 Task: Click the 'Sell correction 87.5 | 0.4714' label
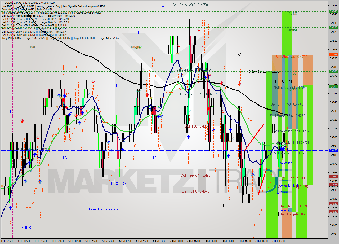(292, 131)
